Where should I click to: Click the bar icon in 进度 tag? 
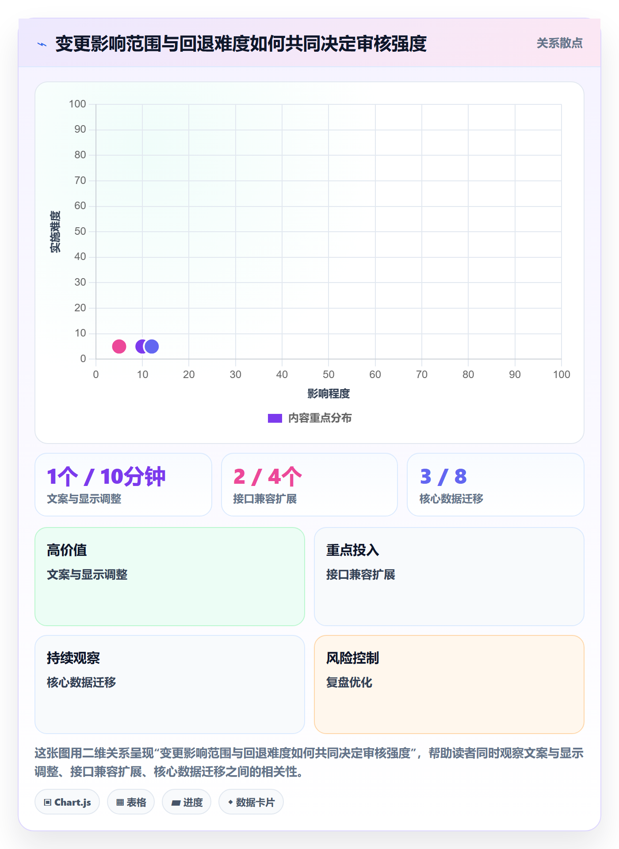tap(176, 803)
